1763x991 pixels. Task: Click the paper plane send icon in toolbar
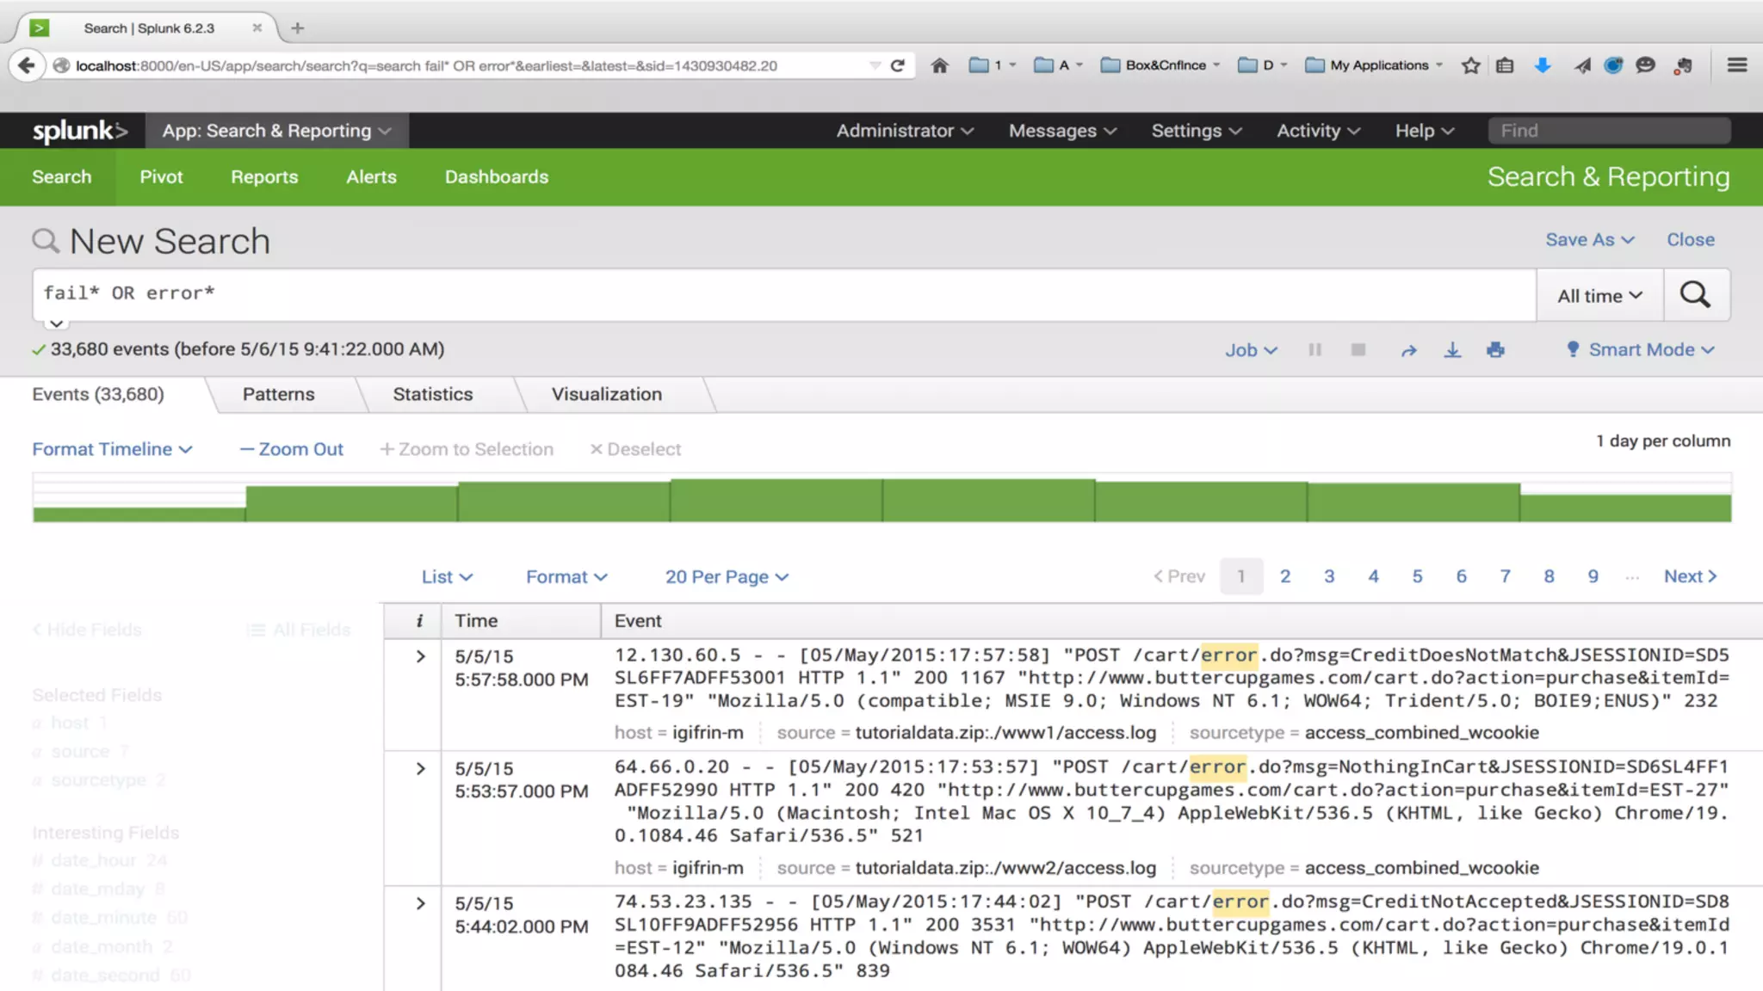click(1581, 65)
